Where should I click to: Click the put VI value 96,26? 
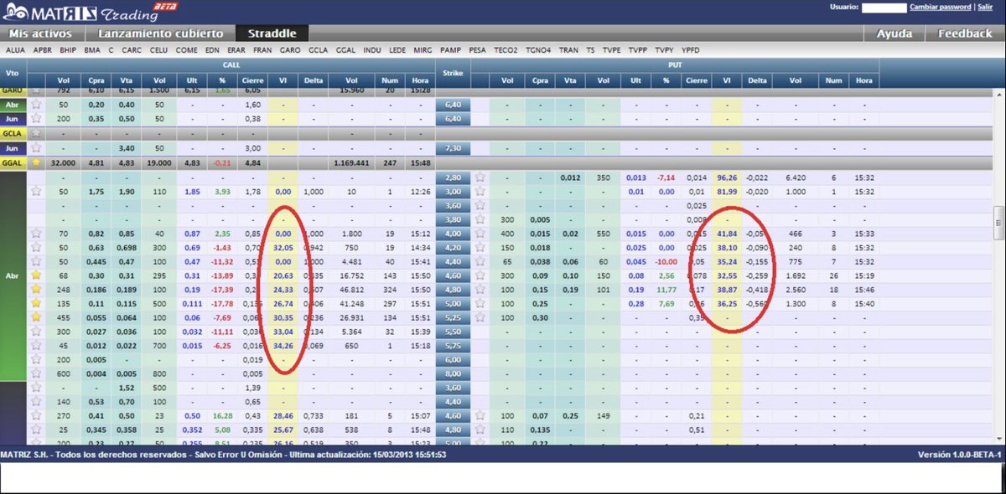pyautogui.click(x=727, y=178)
